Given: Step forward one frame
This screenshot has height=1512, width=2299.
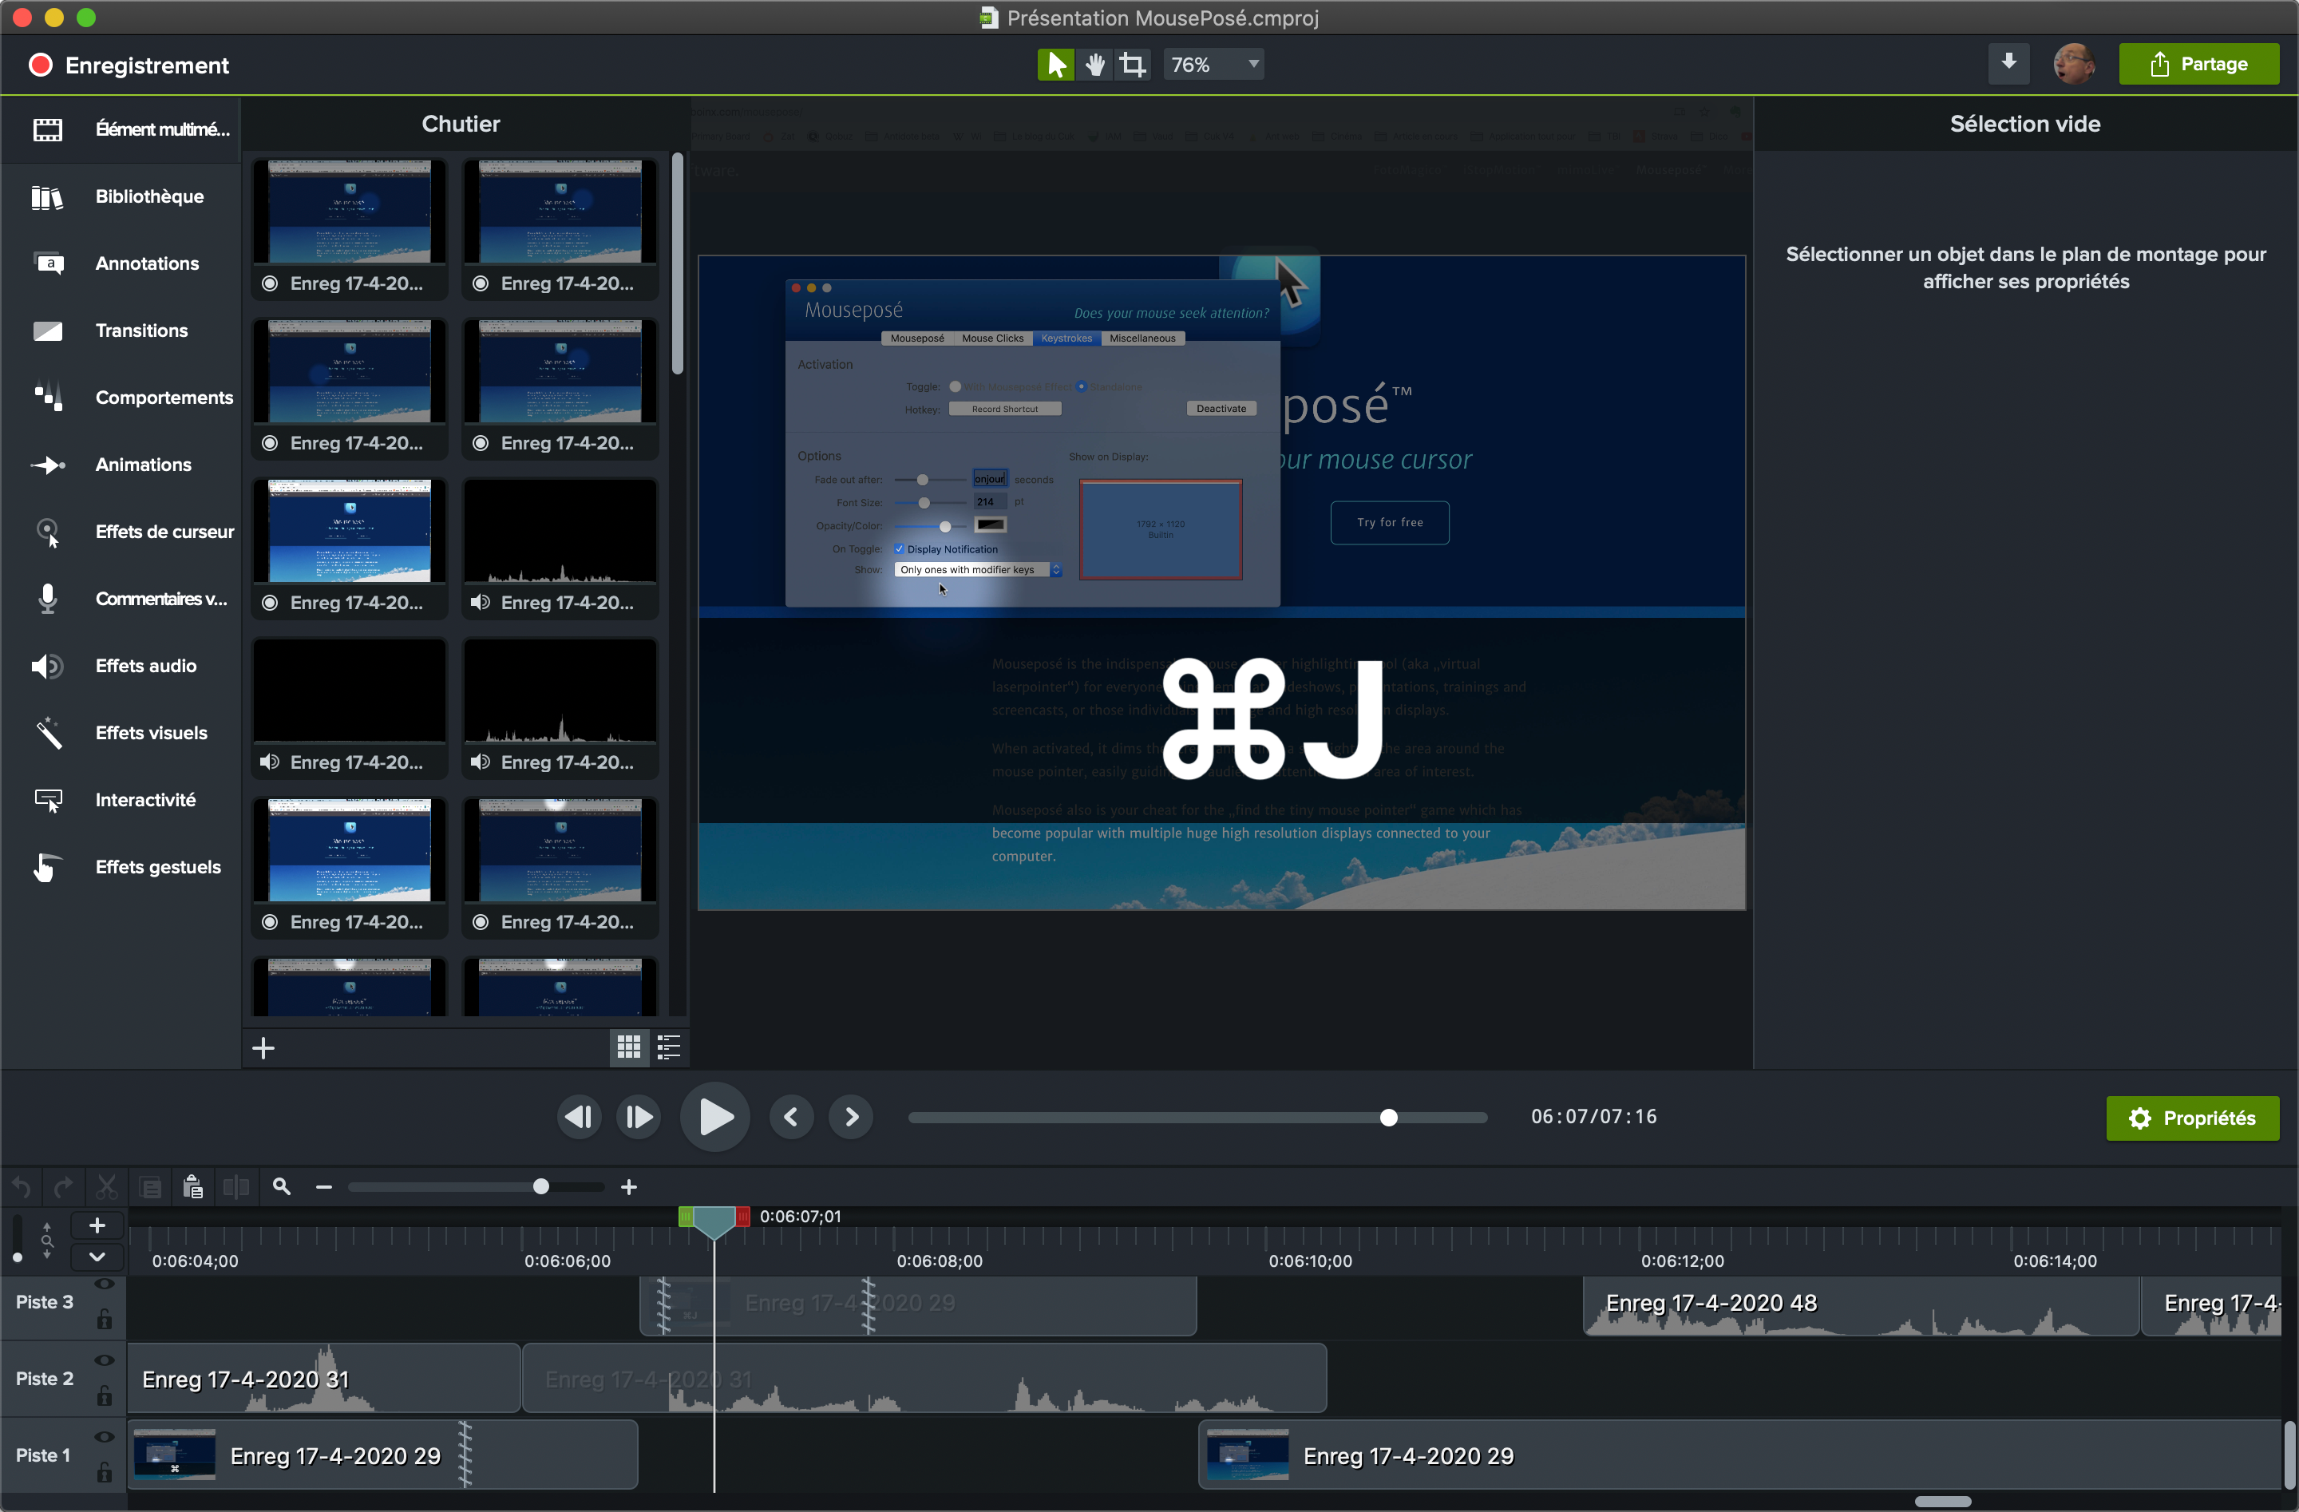Looking at the screenshot, I should point(638,1118).
